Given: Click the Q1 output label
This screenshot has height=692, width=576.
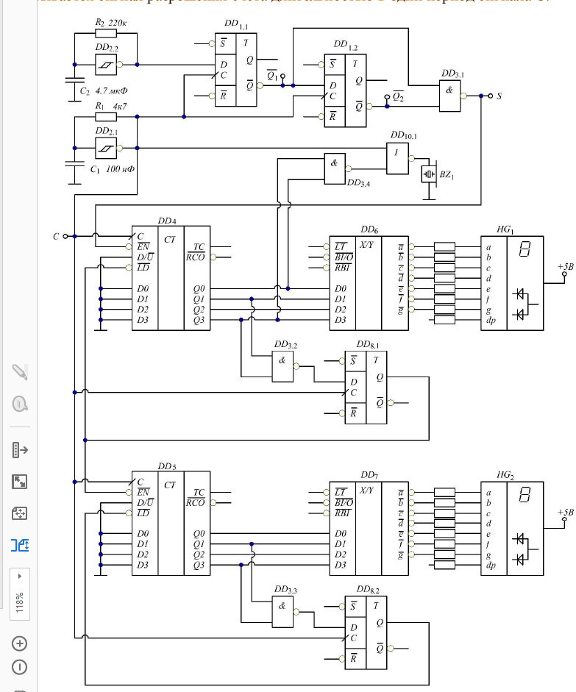Looking at the screenshot, I should point(272,75).
